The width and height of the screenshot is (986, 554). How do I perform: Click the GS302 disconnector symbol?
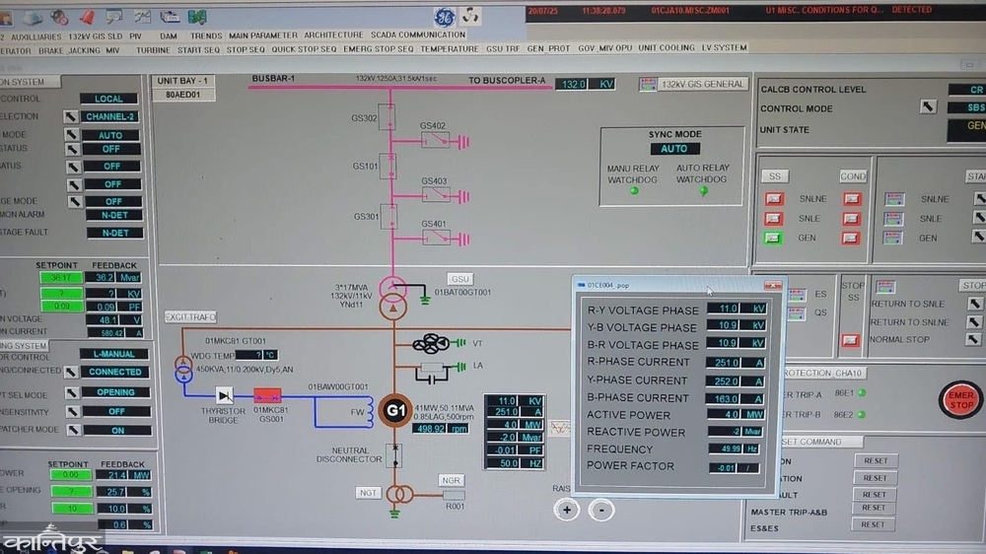pos(391,120)
